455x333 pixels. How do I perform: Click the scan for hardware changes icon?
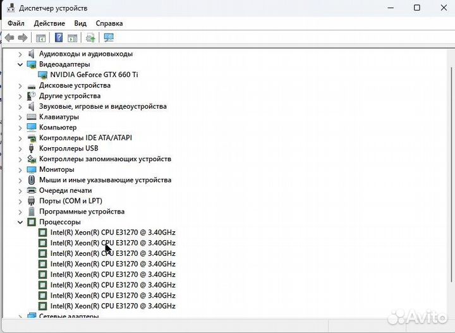[109, 38]
